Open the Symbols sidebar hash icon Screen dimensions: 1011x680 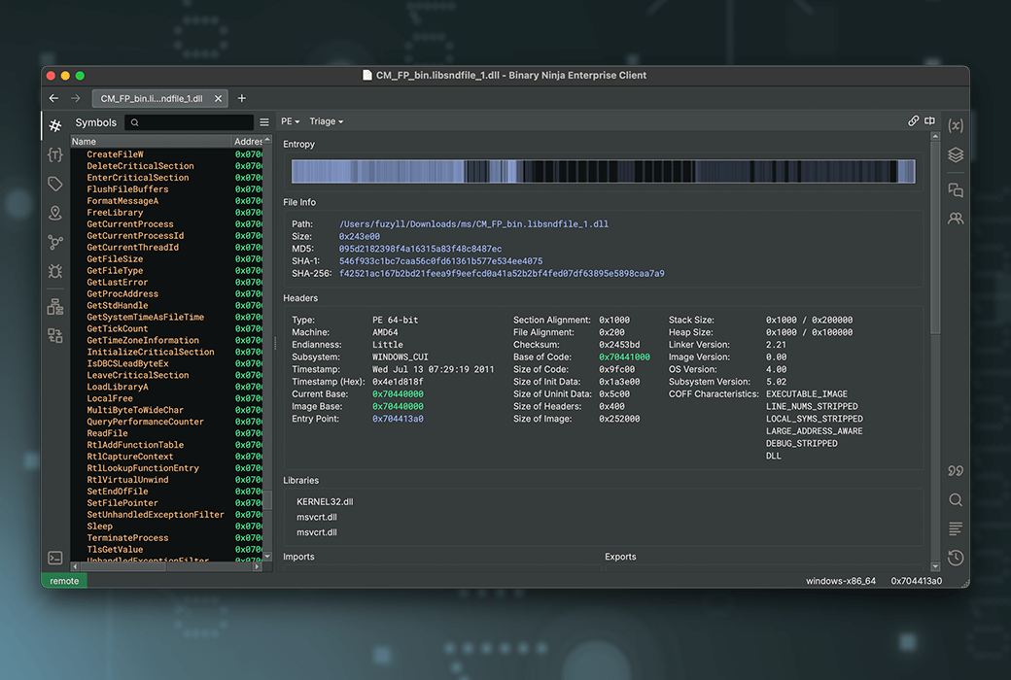coord(55,125)
